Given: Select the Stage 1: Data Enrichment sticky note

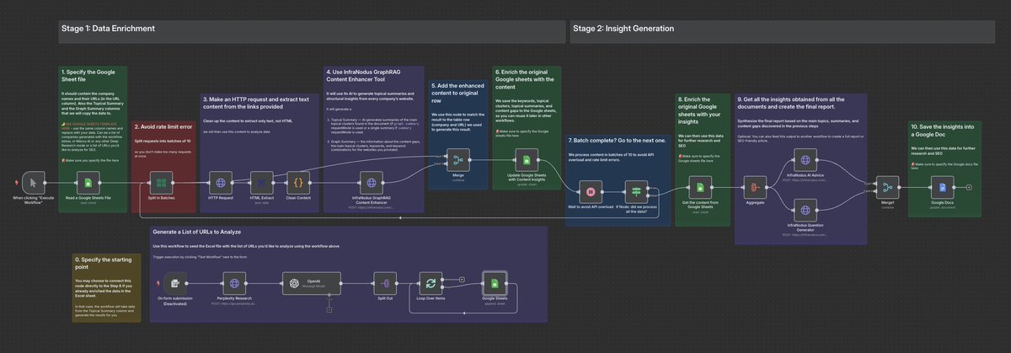Looking at the screenshot, I should pyautogui.click(x=311, y=32).
